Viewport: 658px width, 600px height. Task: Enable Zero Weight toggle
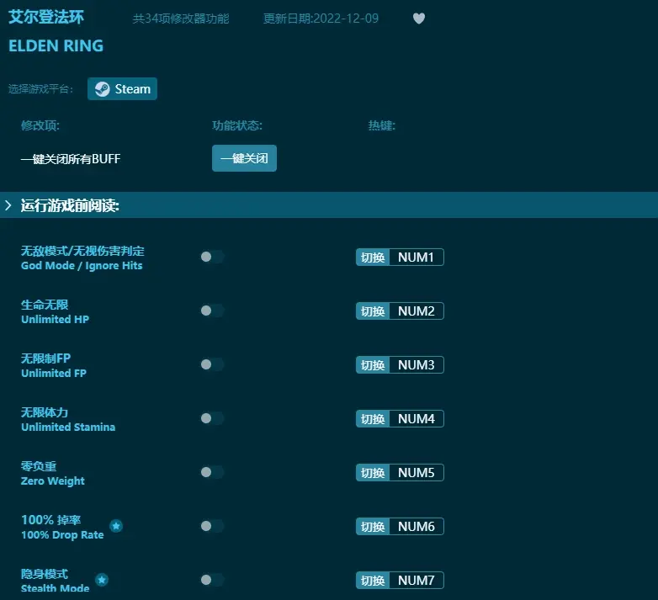coord(212,472)
